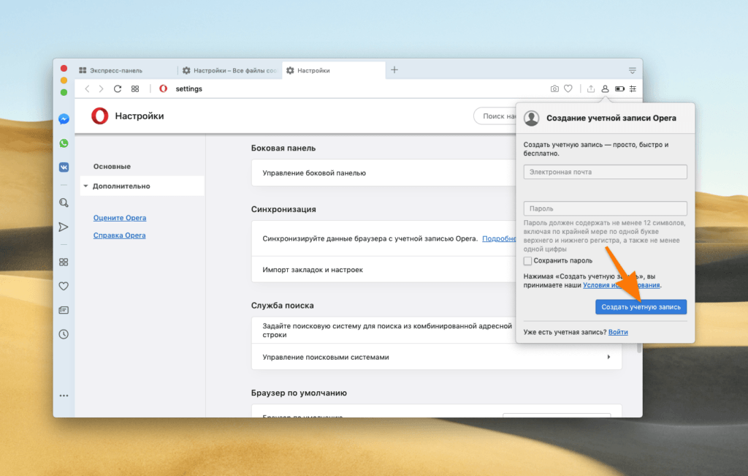Open the Подробнее link in Синхронизация
Image resolution: width=748 pixels, height=476 pixels.
499,238
